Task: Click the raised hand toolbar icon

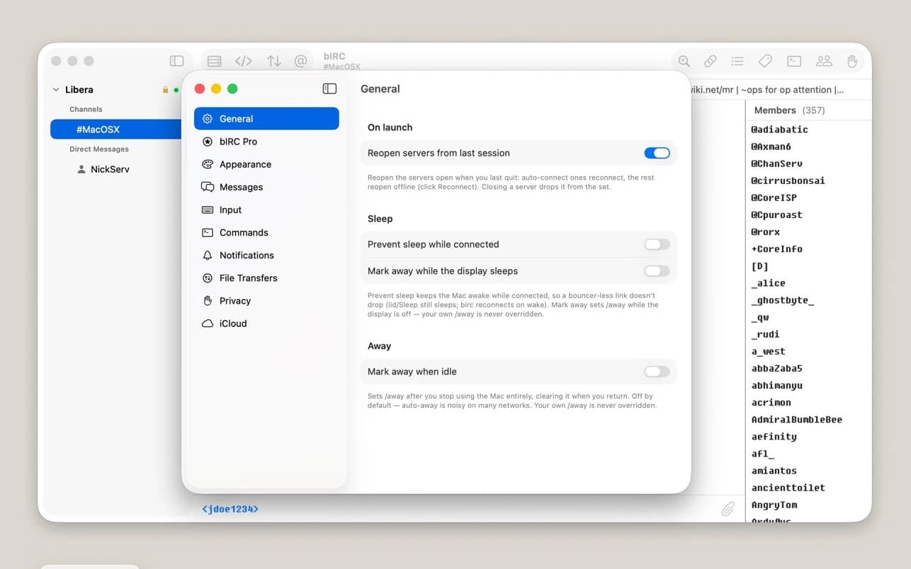Action: point(852,62)
